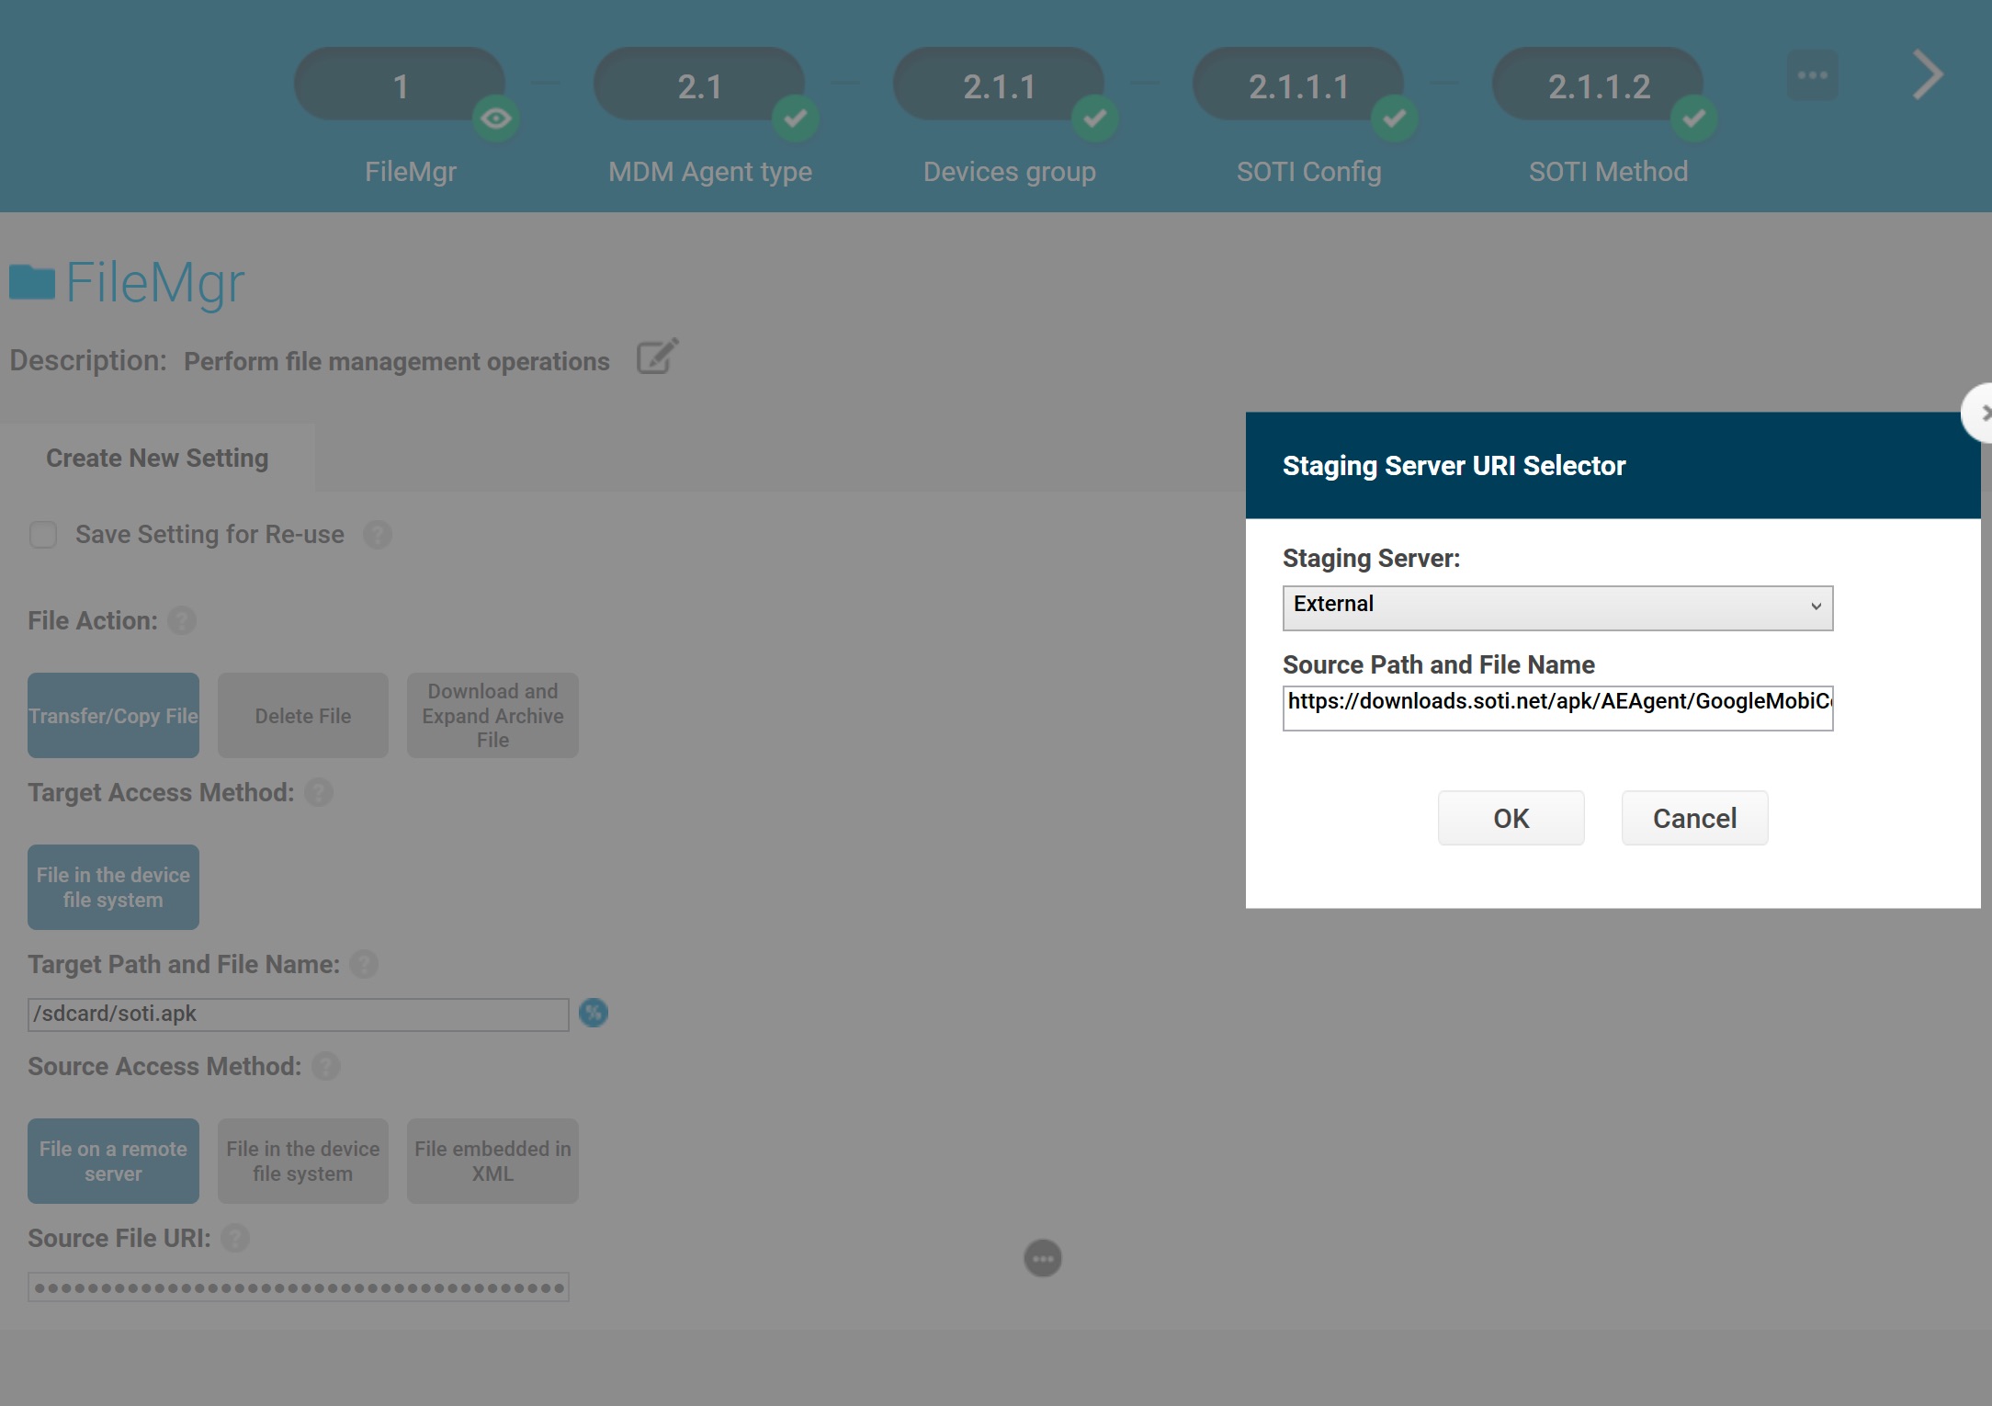Click the more steps ellipsis in wizard header
The height and width of the screenshot is (1406, 1992).
point(1812,76)
